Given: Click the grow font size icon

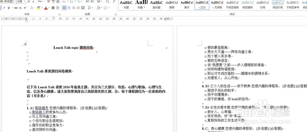Looking at the screenshot, I should (29, 2).
